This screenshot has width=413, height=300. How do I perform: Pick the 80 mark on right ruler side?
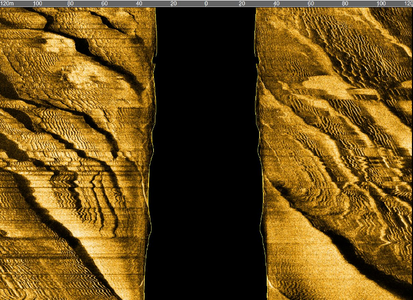pos(344,3)
